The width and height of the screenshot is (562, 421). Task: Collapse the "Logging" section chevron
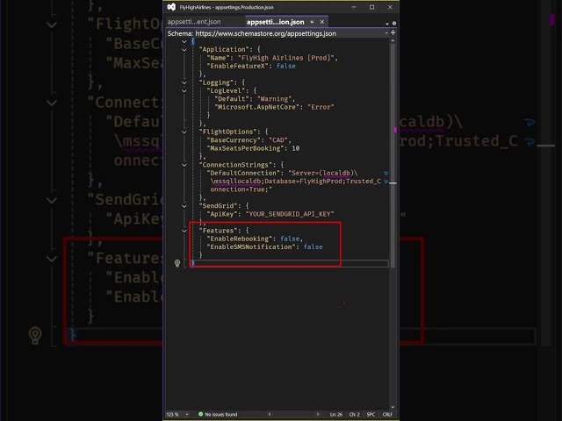(x=184, y=82)
